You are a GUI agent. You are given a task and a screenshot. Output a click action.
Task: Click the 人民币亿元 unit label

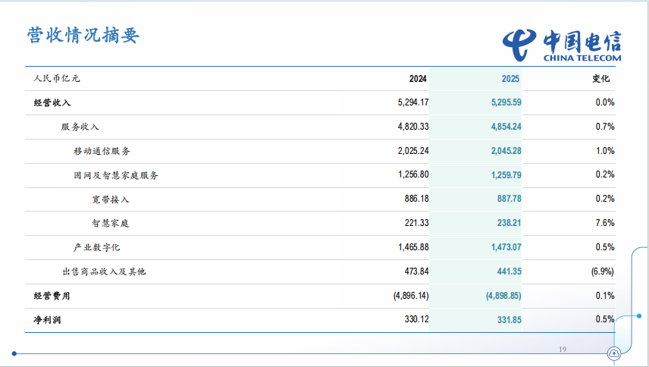[57, 78]
